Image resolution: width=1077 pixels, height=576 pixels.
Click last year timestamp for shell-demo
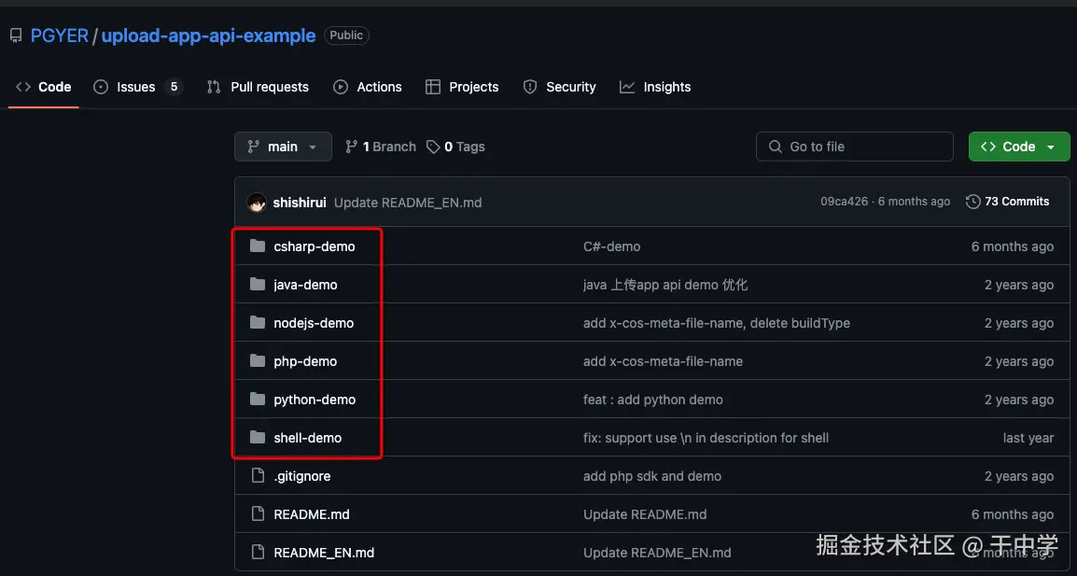(1028, 438)
